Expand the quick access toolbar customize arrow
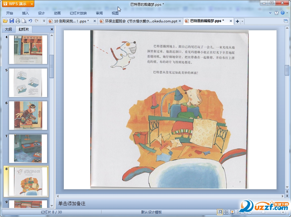 coord(44,21)
